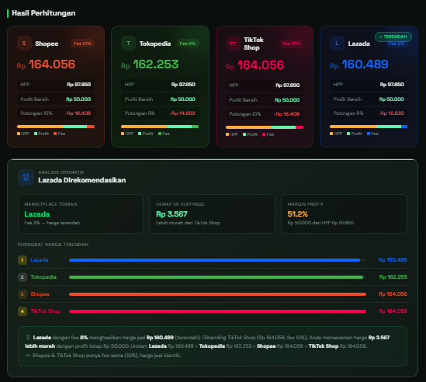Click the note about Shopee & TikTok Shop same fee
Screen dimensions: 426x382
pos(103,356)
